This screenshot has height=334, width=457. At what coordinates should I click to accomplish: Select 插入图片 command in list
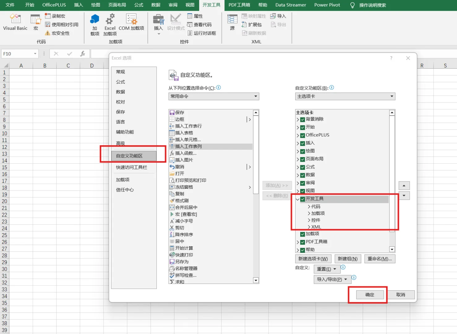[x=211, y=160]
